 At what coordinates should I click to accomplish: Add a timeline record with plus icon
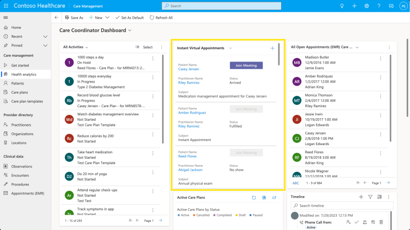point(361,197)
